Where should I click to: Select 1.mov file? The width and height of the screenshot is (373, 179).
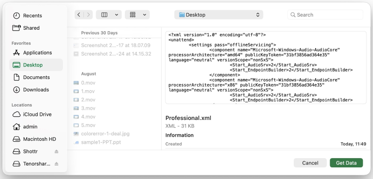pos(88,91)
